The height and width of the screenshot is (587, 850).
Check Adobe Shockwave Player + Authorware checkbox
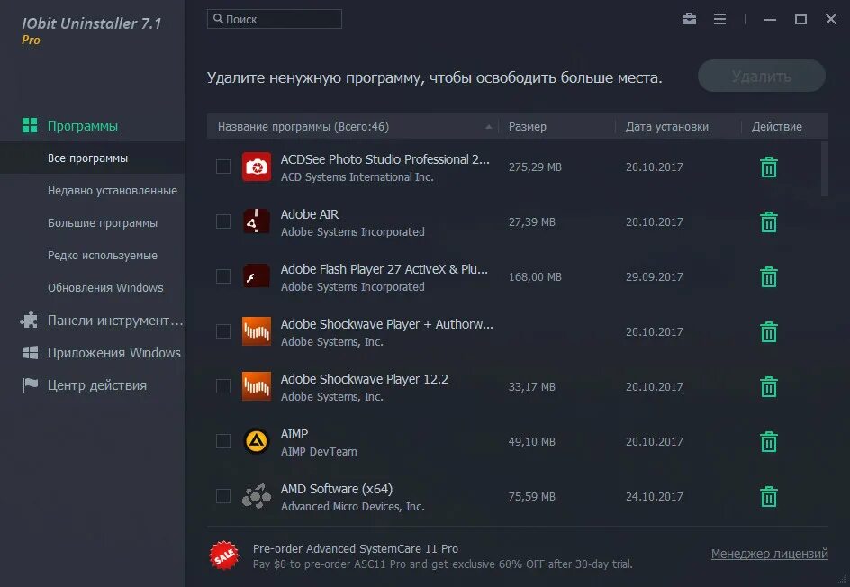click(x=223, y=331)
